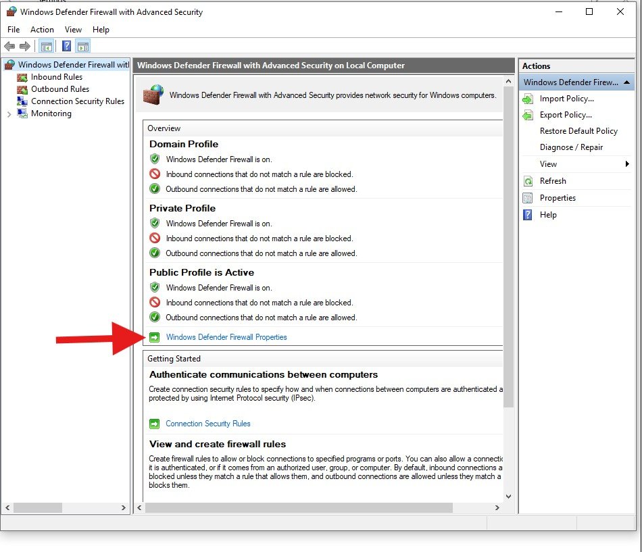Open the Action menu
The image size is (642, 552).
[x=42, y=30]
